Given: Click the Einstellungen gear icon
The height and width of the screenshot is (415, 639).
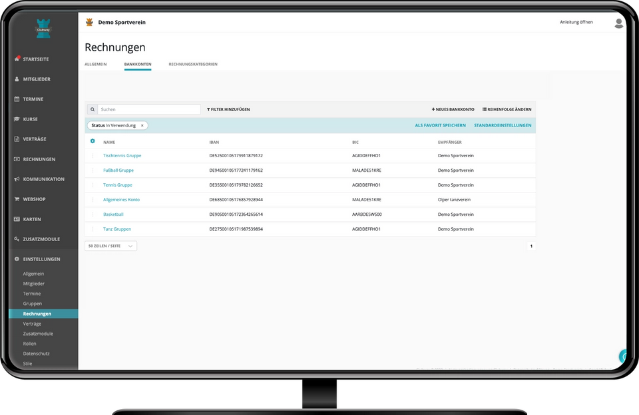Looking at the screenshot, I should [17, 259].
